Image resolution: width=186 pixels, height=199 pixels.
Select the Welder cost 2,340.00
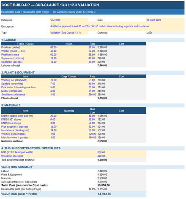point(102,51)
